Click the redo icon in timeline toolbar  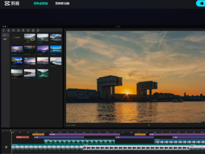point(7,130)
